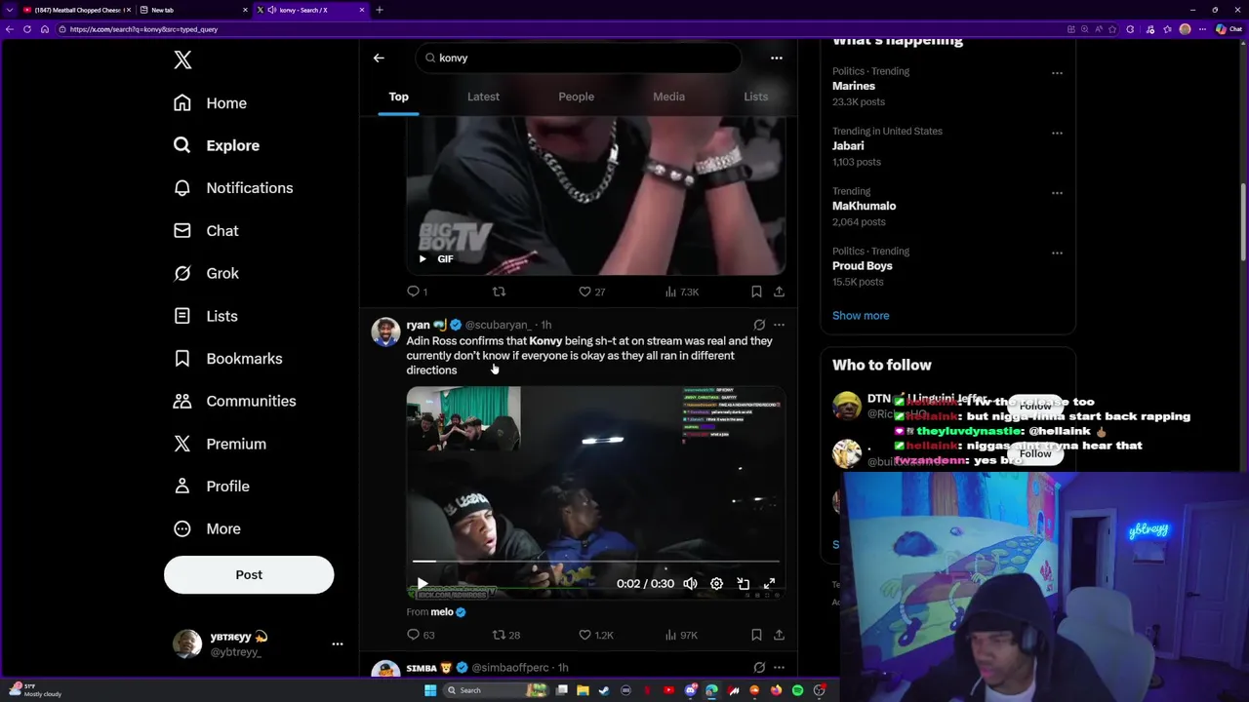This screenshot has width=1249, height=702.
Task: Toggle picture-in-picture on video
Action: point(743,583)
